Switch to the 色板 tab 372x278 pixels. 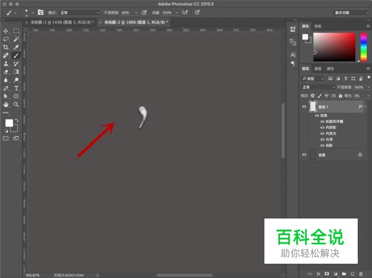[318, 26]
